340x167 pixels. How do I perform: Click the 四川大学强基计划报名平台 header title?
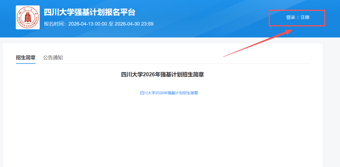tap(89, 12)
